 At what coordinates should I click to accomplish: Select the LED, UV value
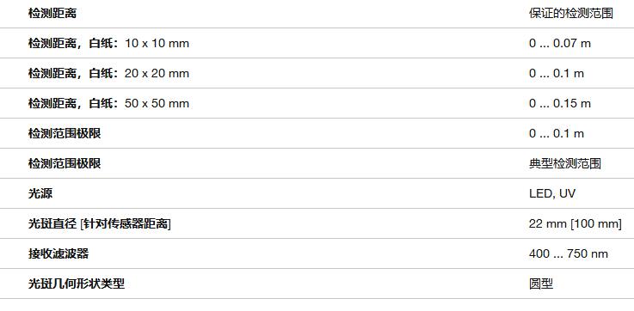[x=552, y=193]
